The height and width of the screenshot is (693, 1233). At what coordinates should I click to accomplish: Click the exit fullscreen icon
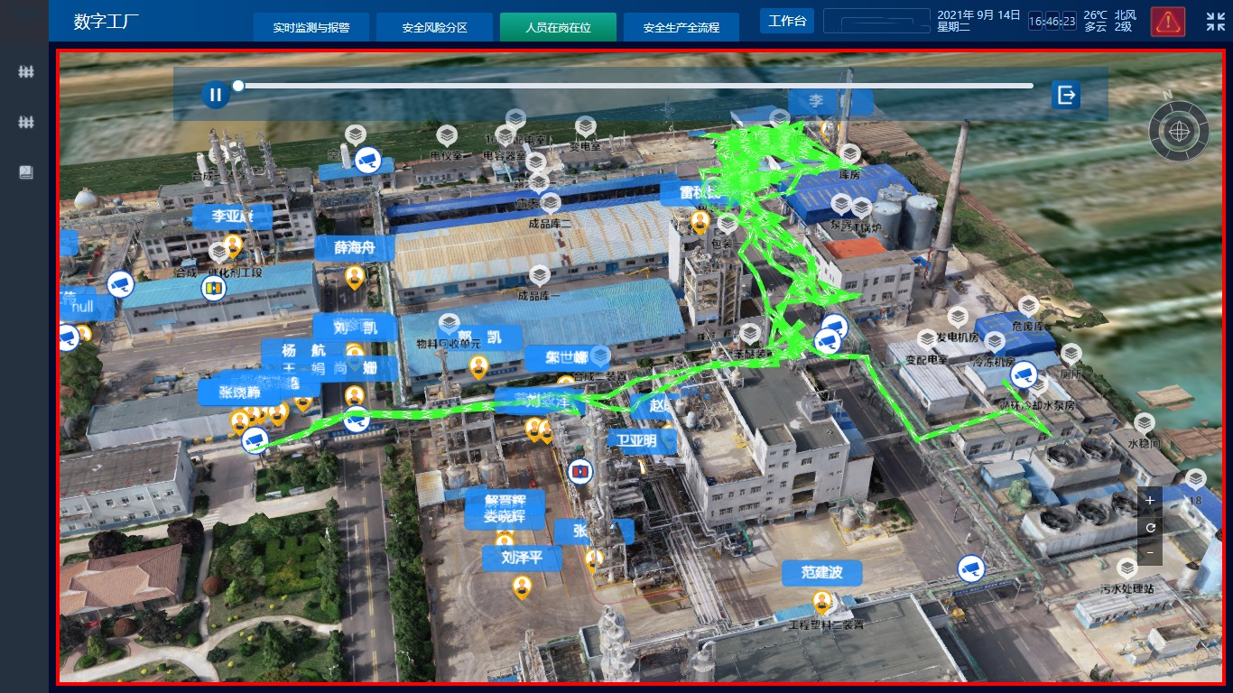point(1215,22)
